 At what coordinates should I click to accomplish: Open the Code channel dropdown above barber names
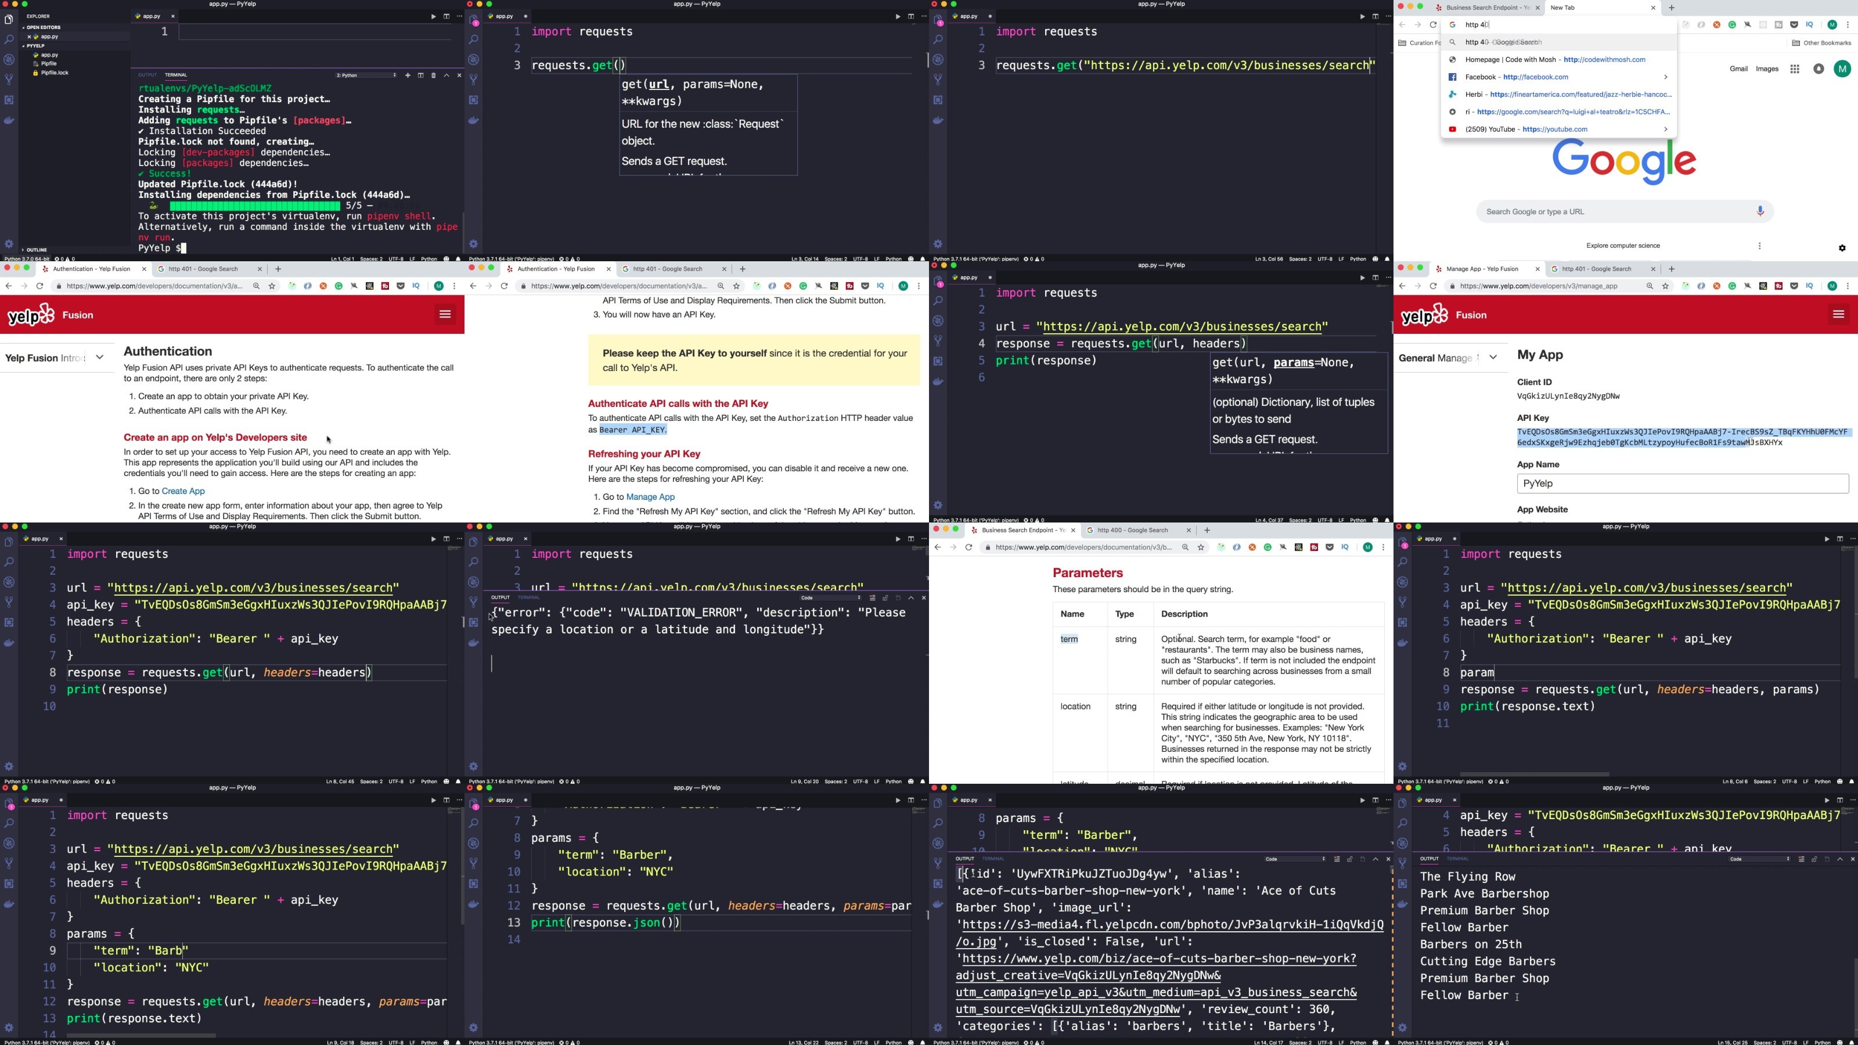(x=1759, y=859)
